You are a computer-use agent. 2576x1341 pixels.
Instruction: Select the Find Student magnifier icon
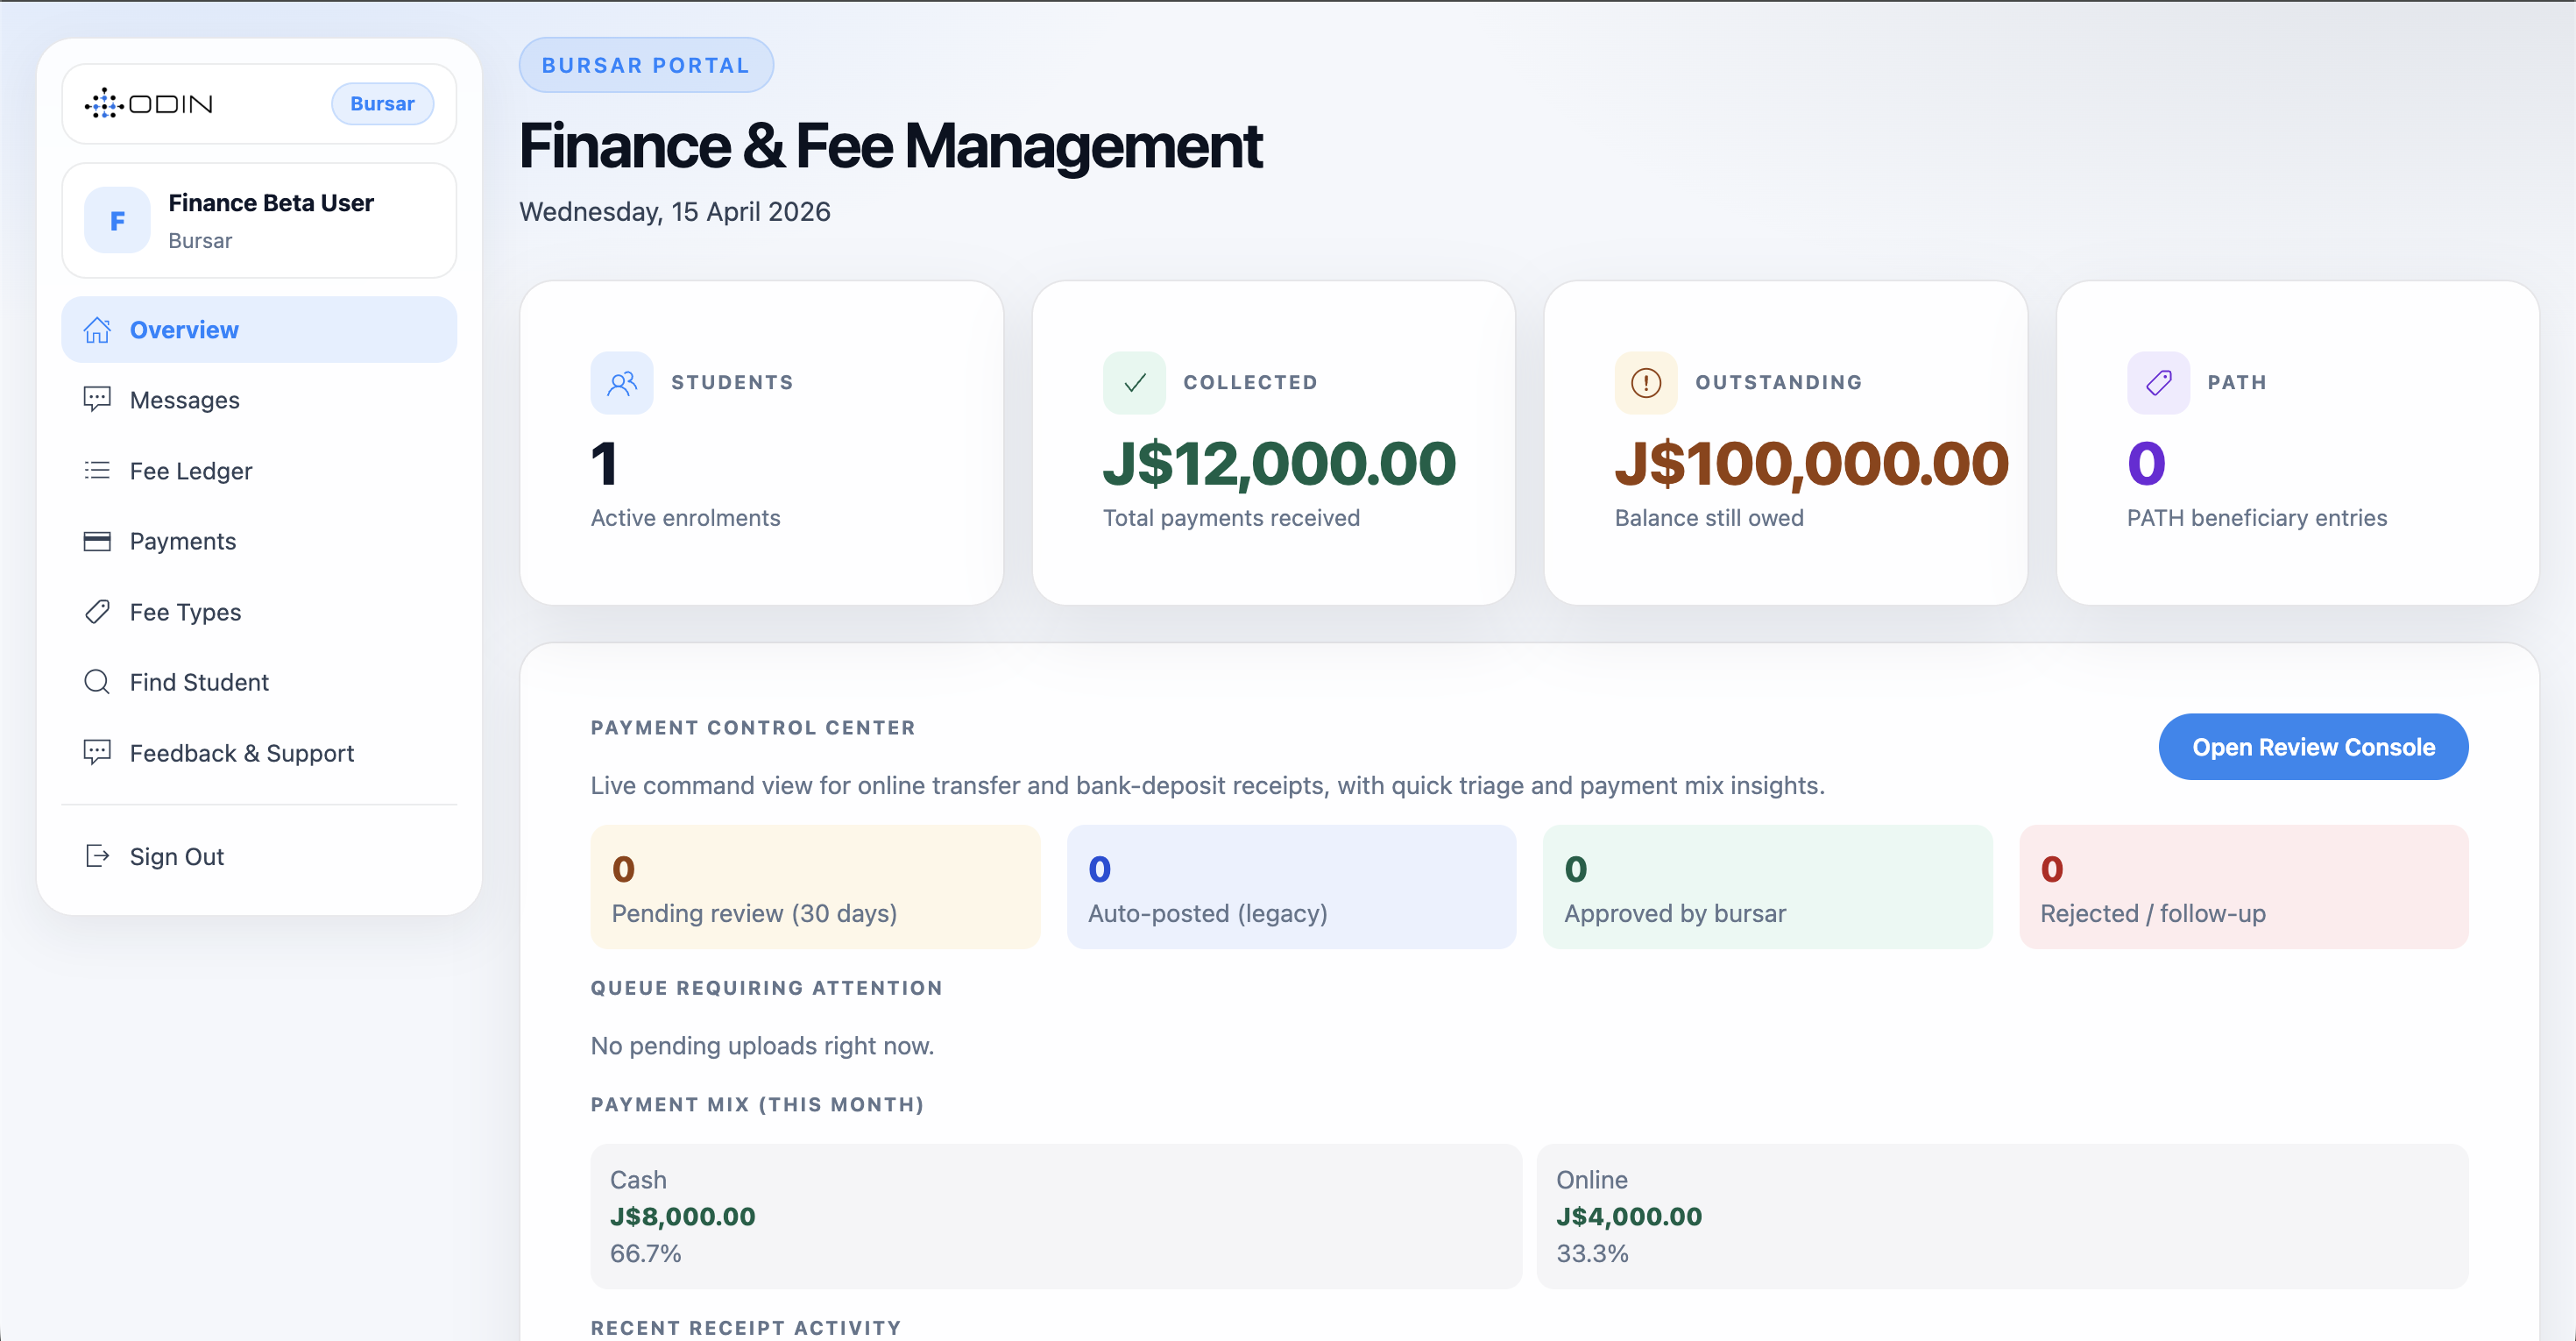[x=97, y=682]
